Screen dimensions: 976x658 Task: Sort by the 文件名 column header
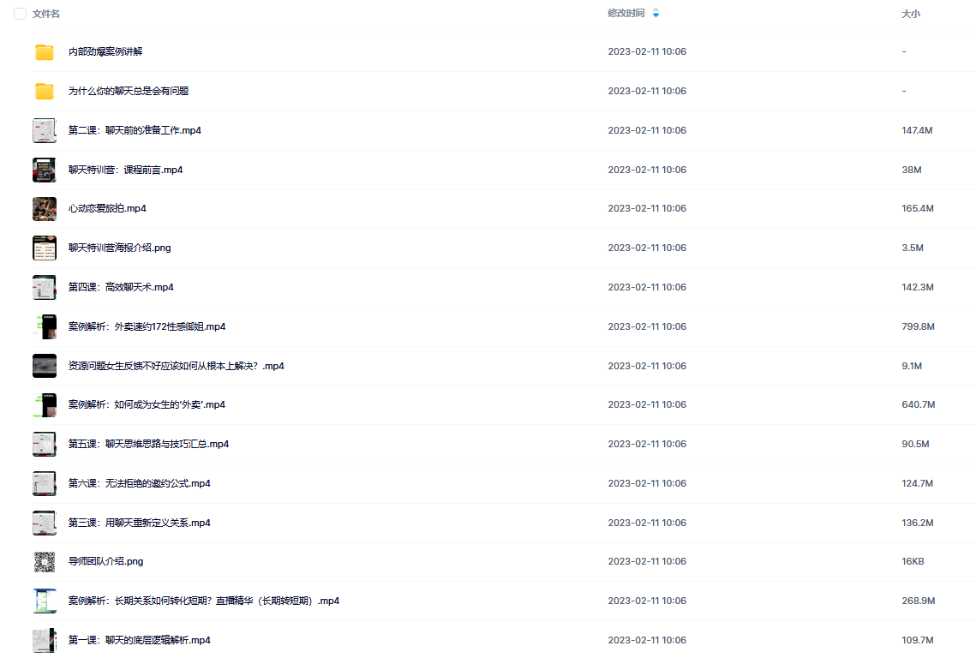[46, 14]
